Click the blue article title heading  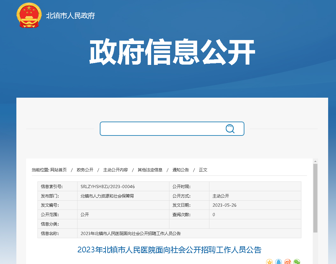(169, 250)
